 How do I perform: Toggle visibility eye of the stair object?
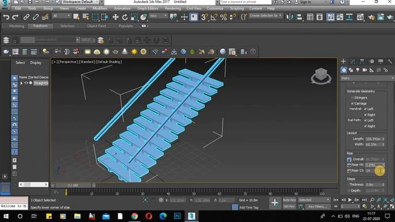click(26, 83)
